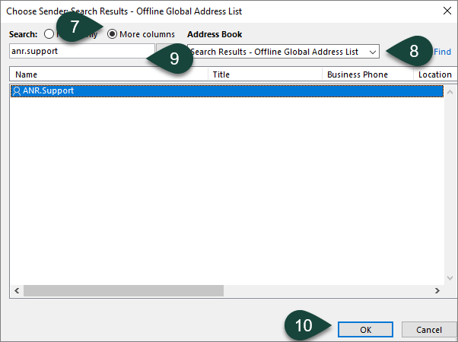458x342 pixels.
Task: Click the step 10 callout badge
Action: [x=304, y=325]
